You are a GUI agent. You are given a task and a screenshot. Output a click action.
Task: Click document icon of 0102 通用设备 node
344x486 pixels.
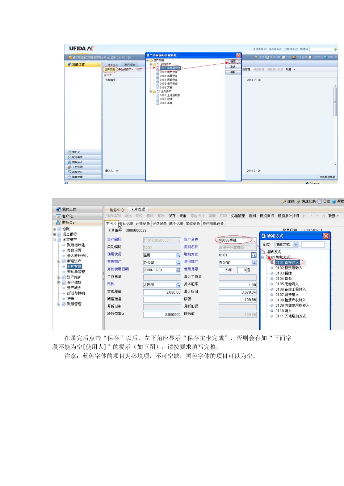point(158,72)
